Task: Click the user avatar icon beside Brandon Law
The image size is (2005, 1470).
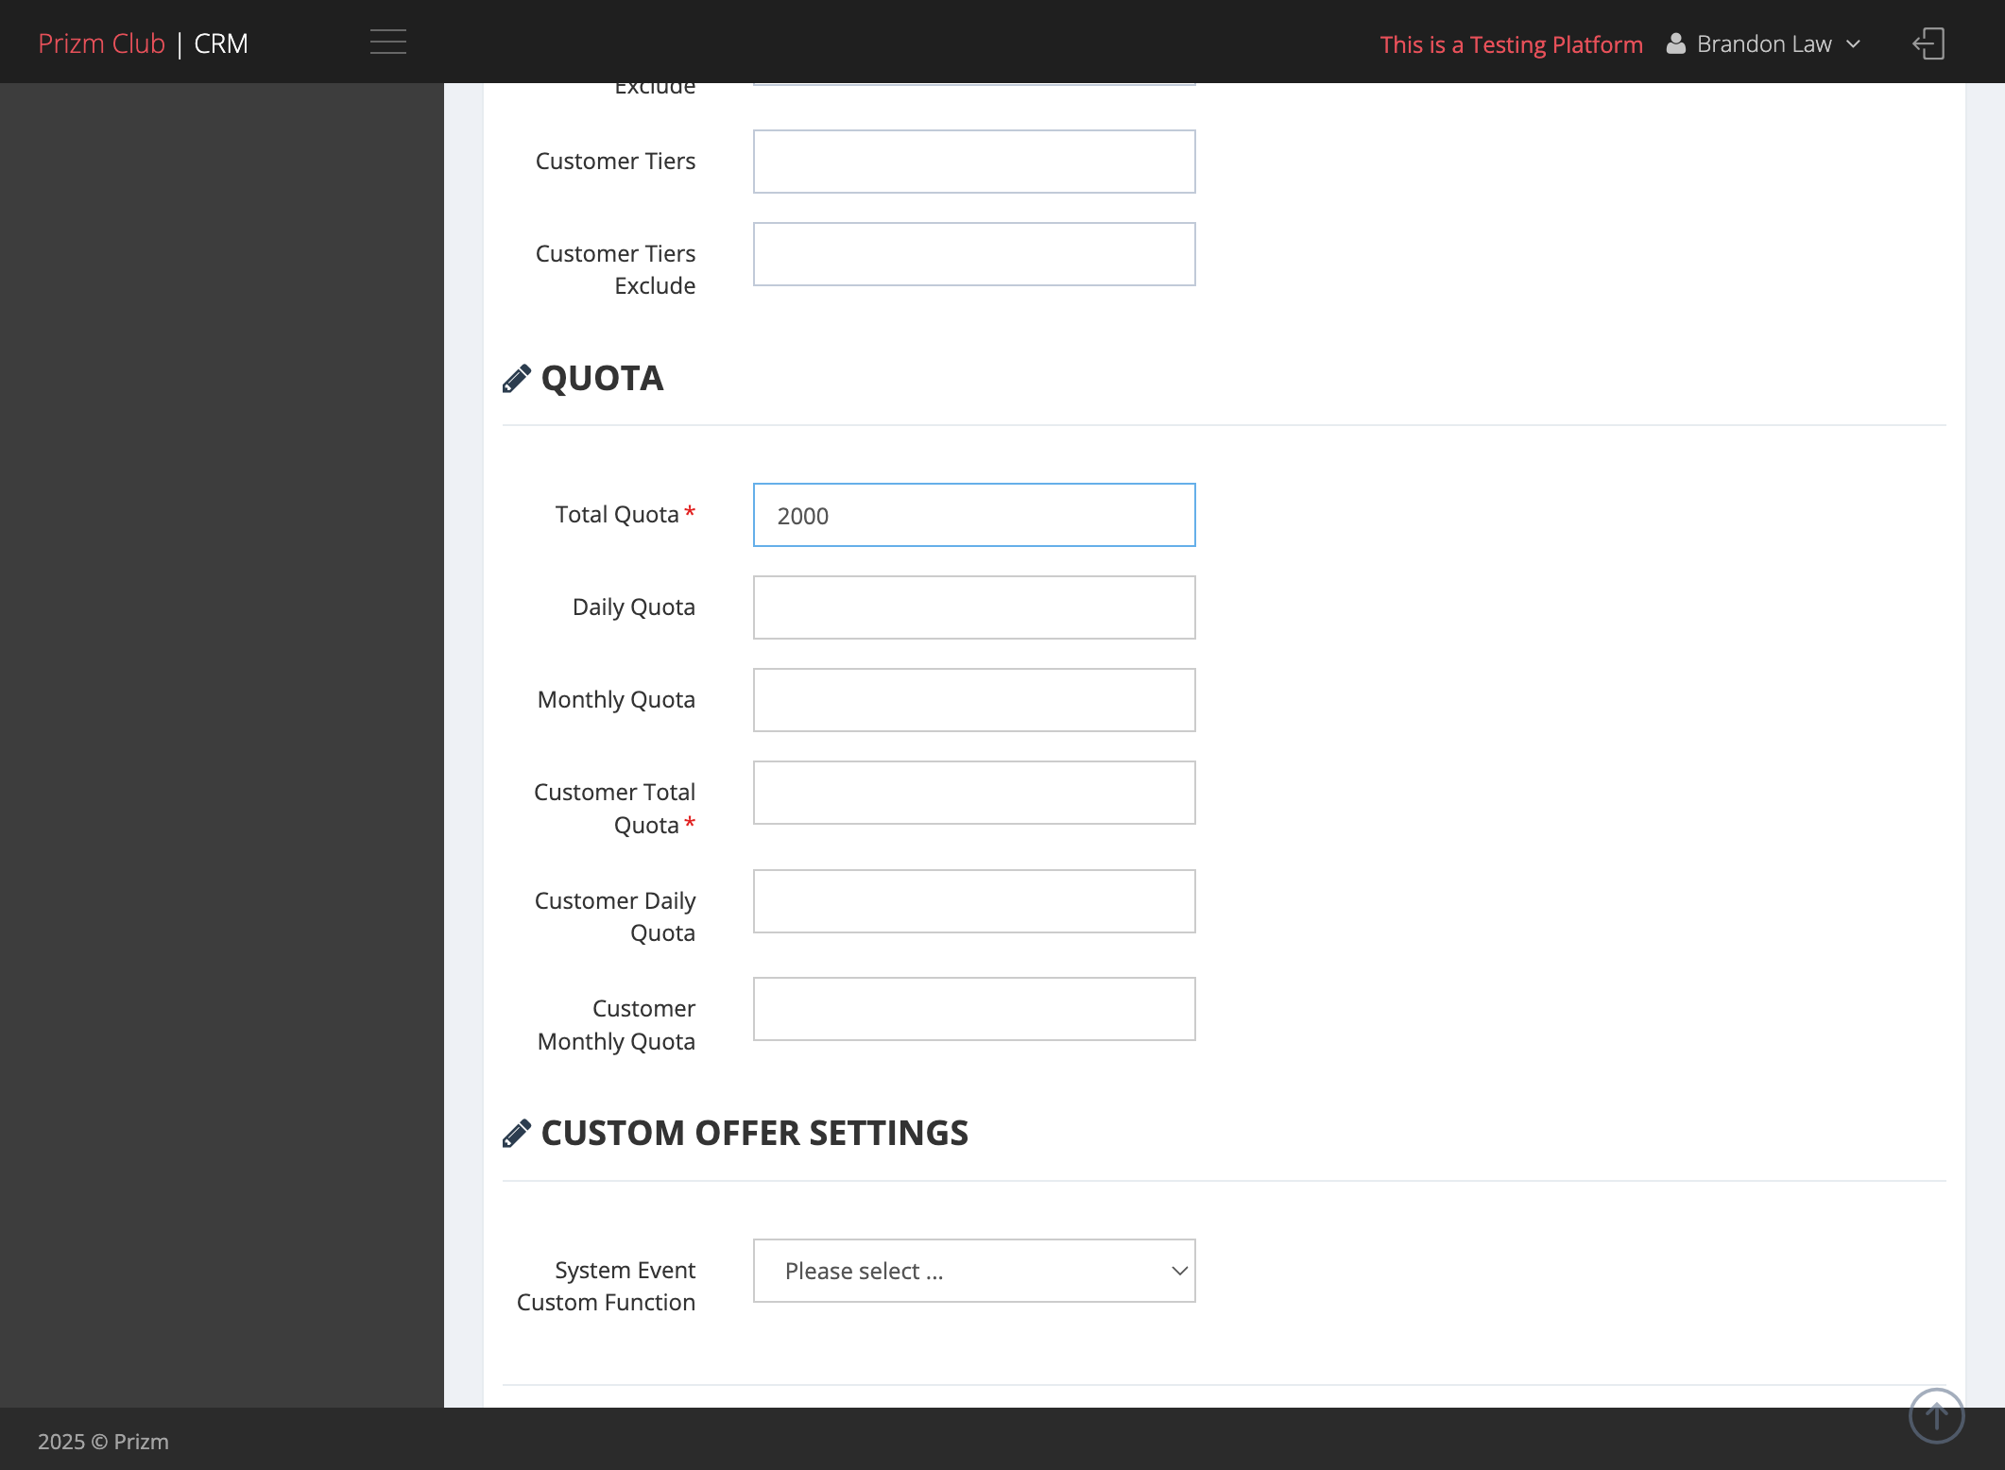Action: click(x=1675, y=43)
